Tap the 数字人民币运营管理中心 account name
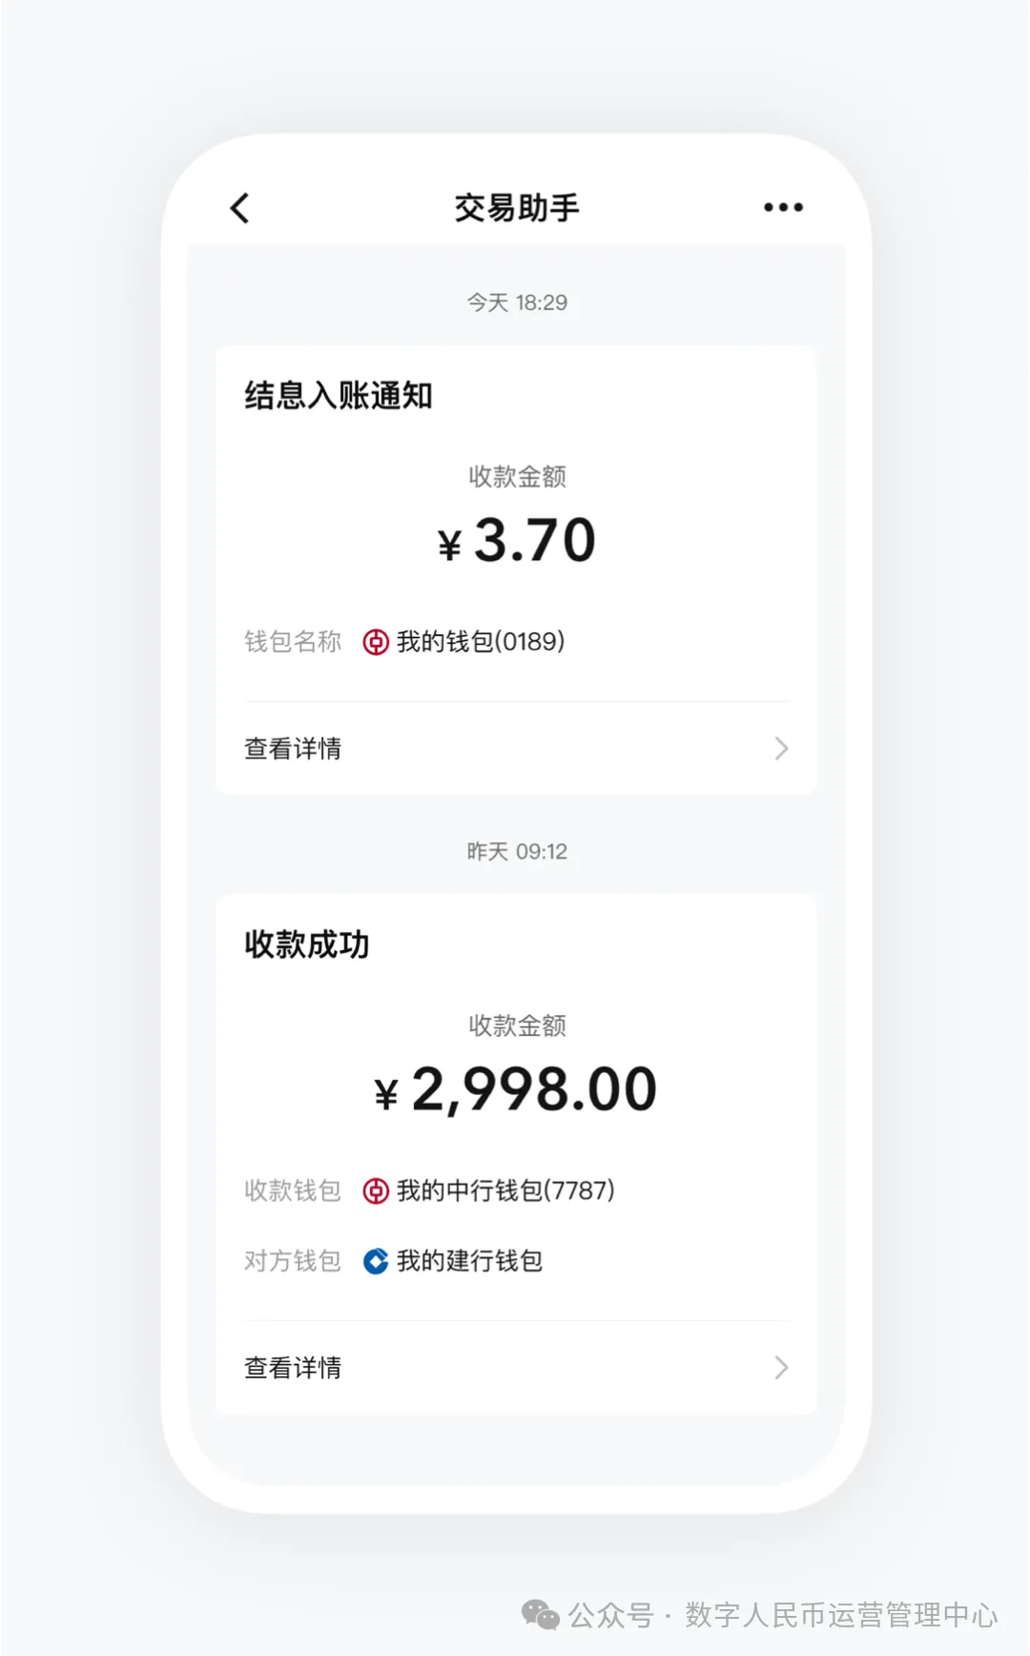Image resolution: width=1030 pixels, height=1656 pixels. (841, 1615)
